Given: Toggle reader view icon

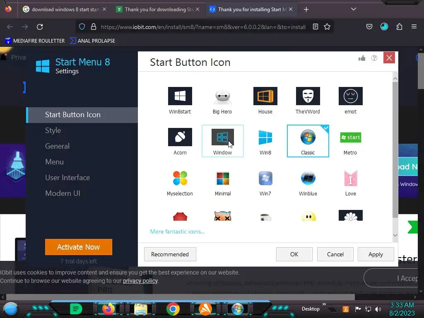Looking at the screenshot, I should (315, 26).
